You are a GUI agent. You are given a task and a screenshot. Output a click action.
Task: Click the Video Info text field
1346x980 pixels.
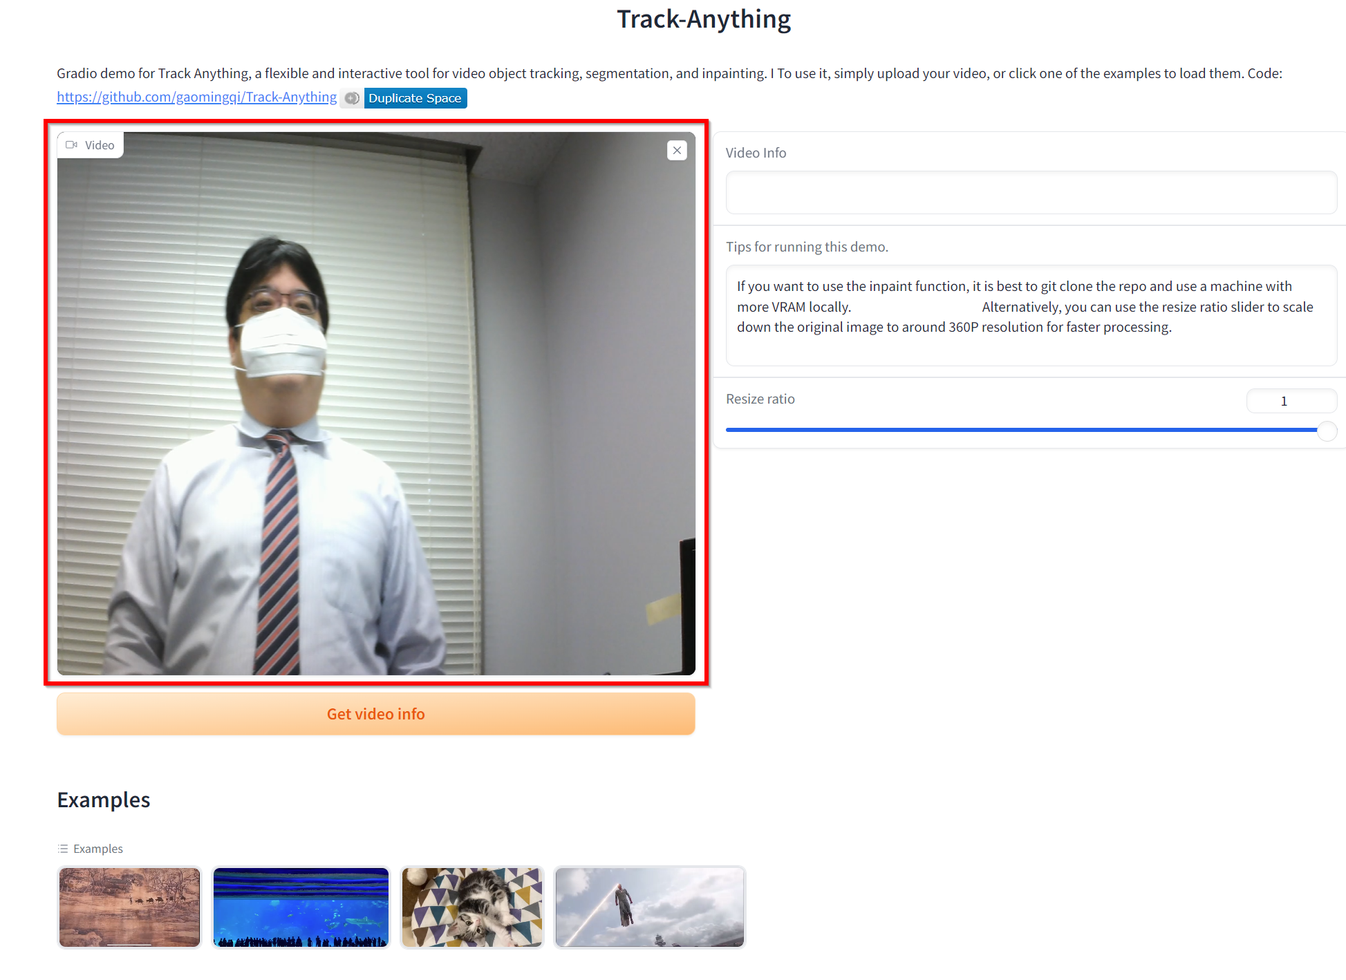coord(1031,193)
